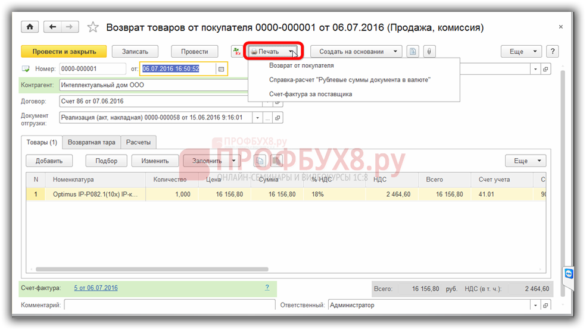The height and width of the screenshot is (330, 586).
Task: Expand the Печать dropdown button
Action: [x=273, y=52]
